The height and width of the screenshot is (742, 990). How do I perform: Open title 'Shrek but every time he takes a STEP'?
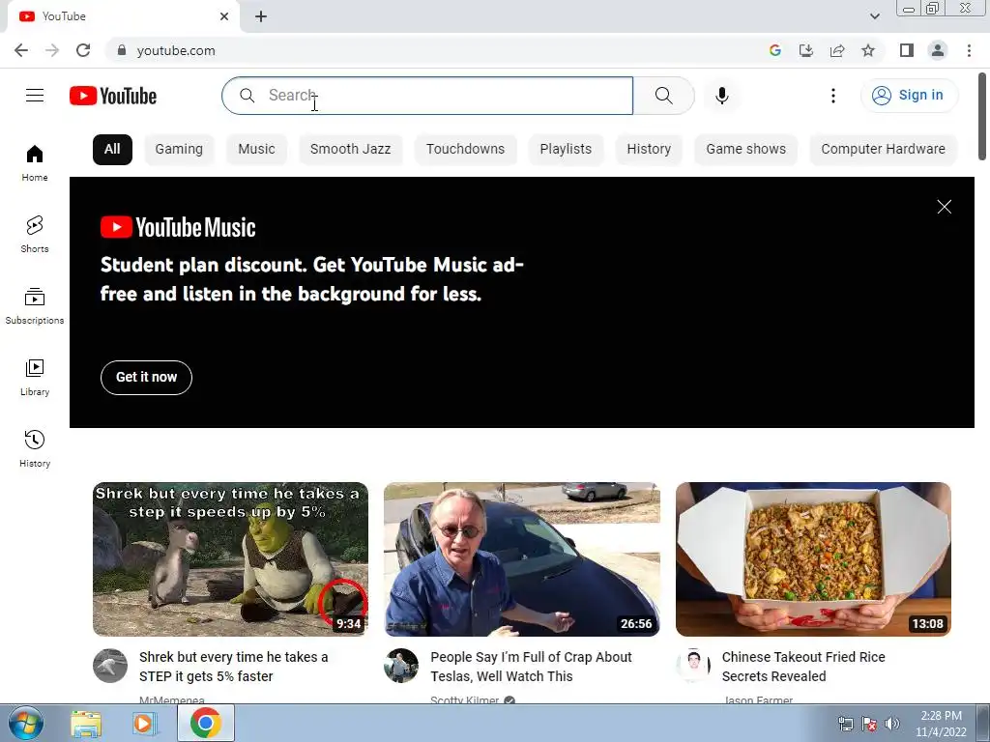(x=234, y=667)
